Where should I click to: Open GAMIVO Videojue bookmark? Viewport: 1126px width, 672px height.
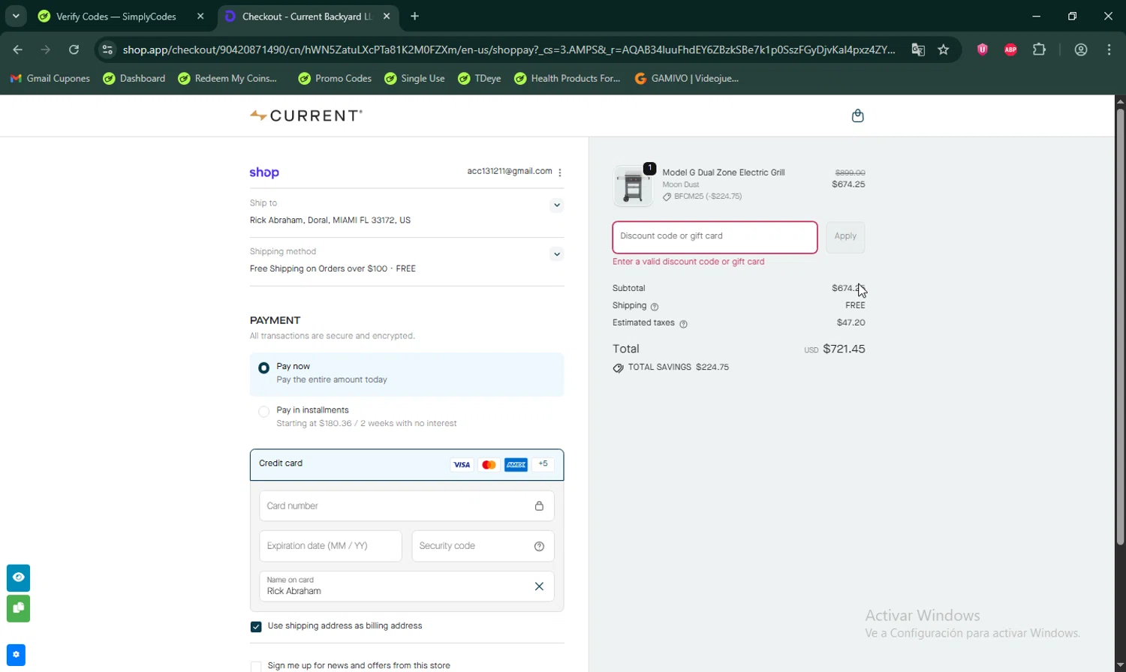[x=687, y=78]
